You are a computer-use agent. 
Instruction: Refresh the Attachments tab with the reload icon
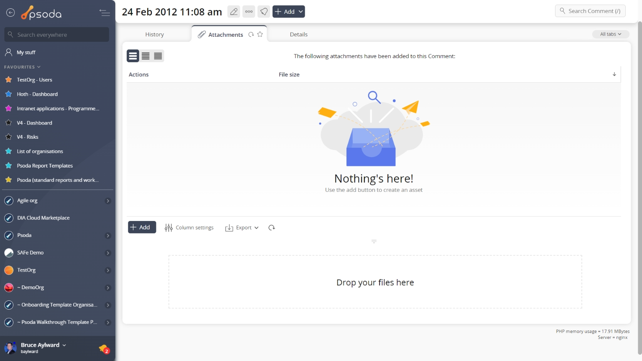(251, 35)
